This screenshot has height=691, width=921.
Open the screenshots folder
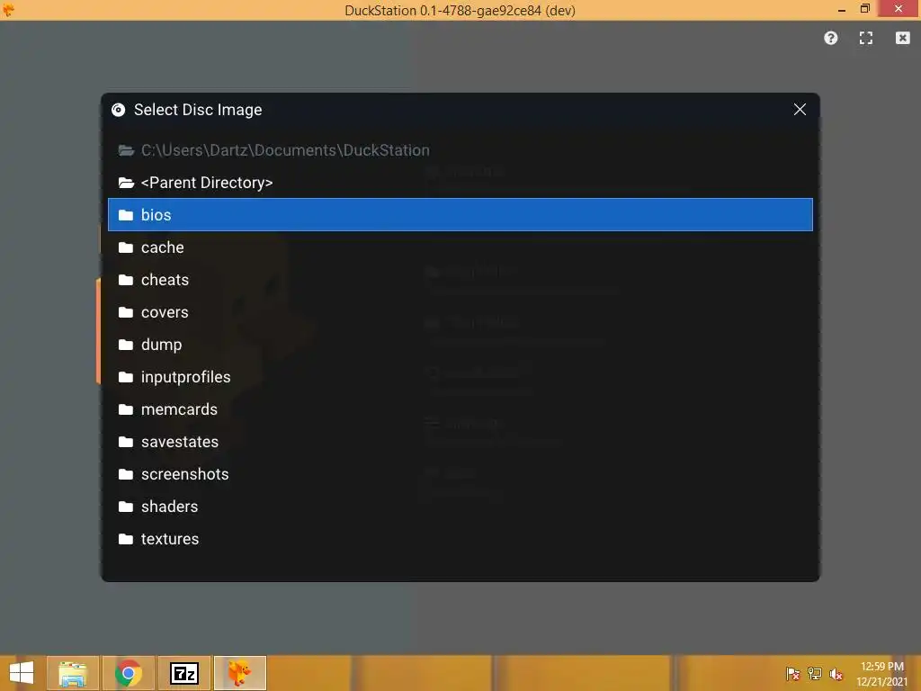[x=460, y=474]
